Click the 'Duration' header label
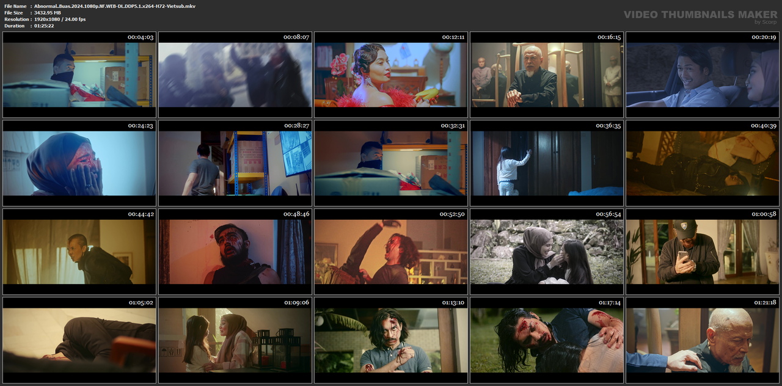Screen dimensions: 782x386 pos(14,26)
